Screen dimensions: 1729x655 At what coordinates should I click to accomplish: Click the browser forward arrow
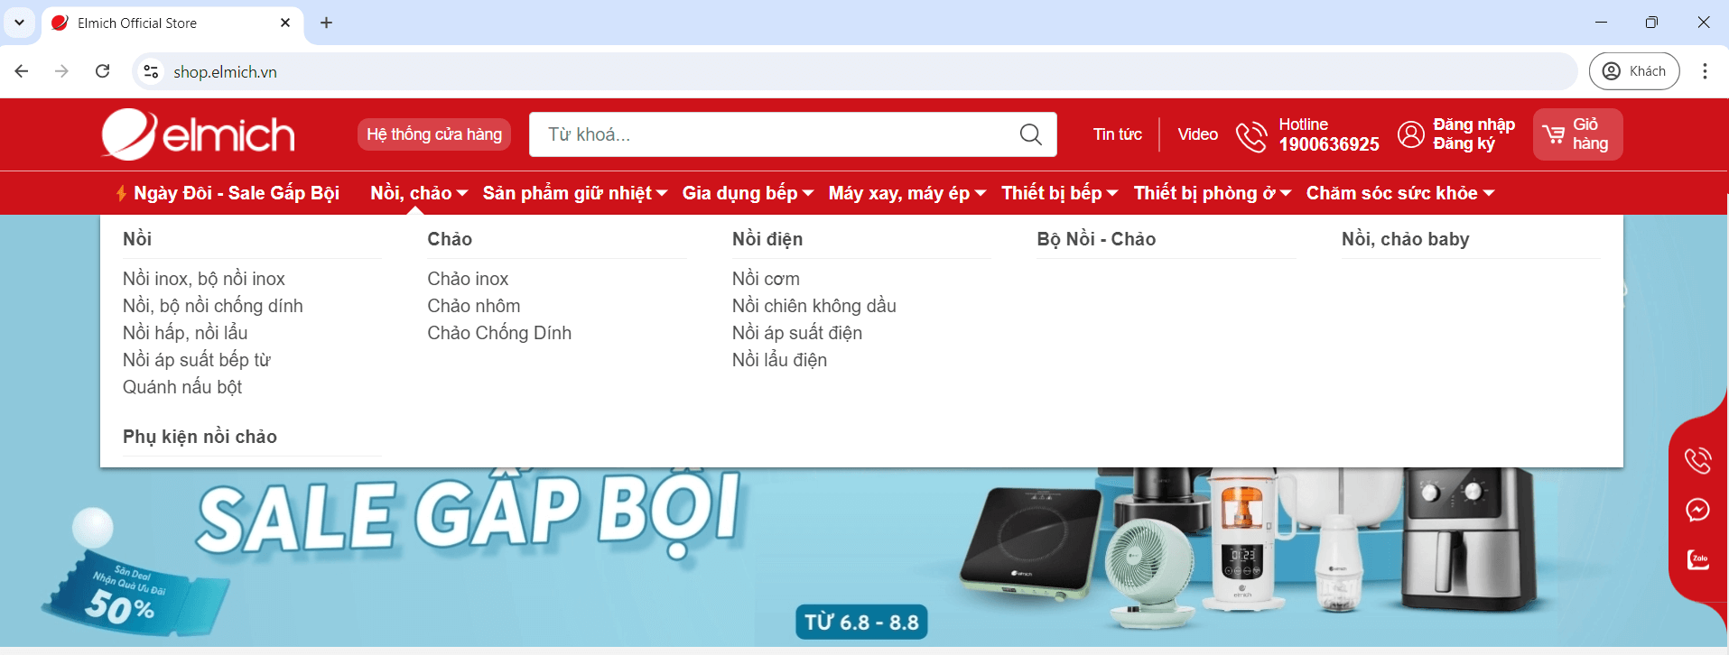(x=61, y=71)
